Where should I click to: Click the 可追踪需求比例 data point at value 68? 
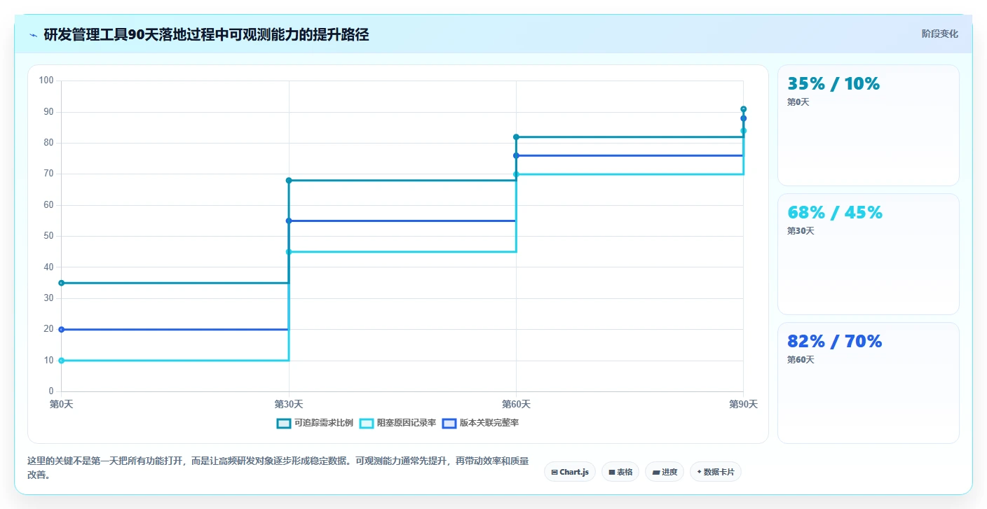tap(289, 181)
